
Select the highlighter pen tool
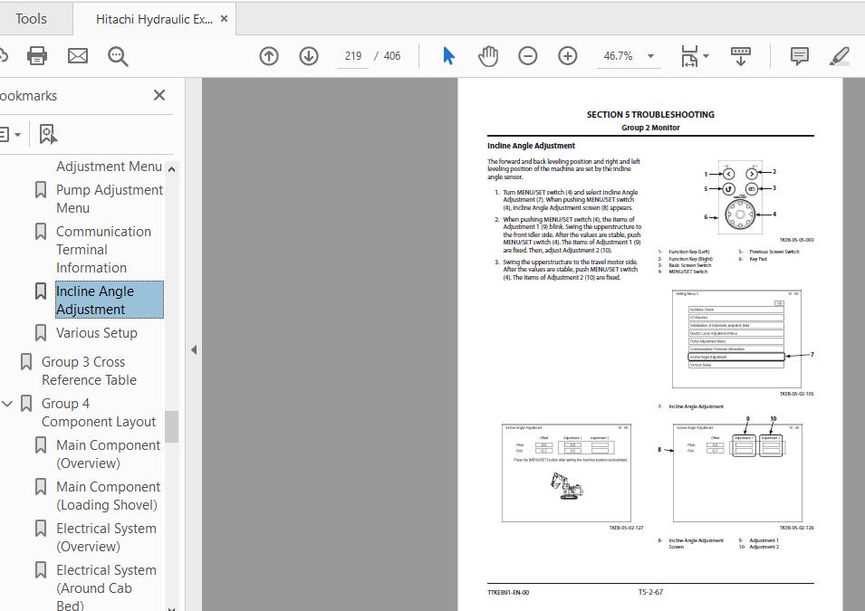(839, 56)
